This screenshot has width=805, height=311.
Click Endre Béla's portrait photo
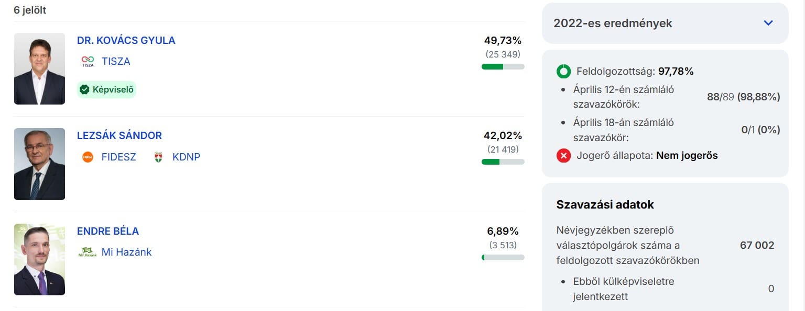tap(39, 259)
